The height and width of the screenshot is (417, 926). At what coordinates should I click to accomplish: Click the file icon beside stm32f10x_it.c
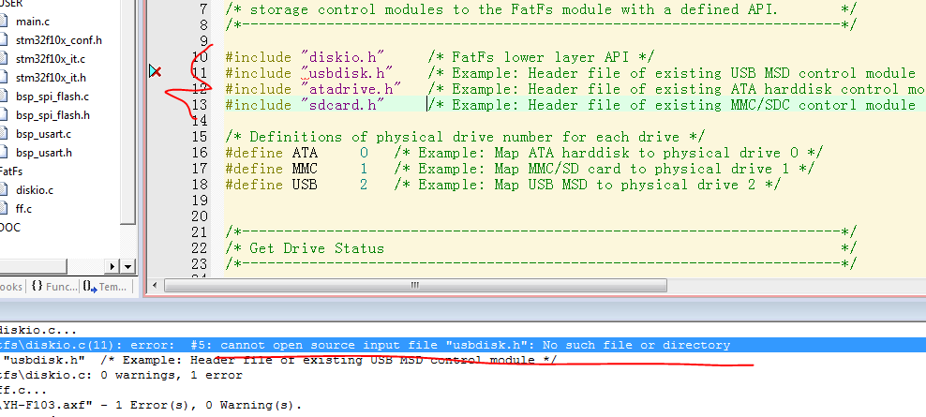coord(4,59)
